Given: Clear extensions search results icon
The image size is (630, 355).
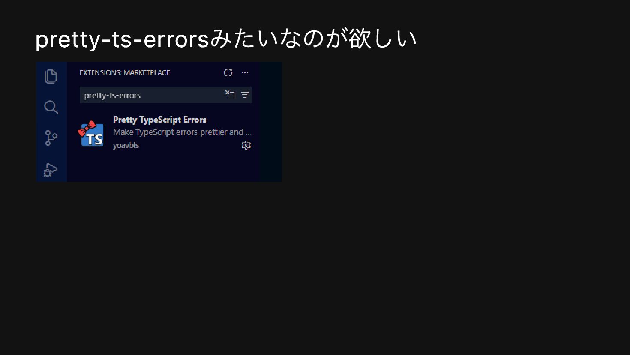Looking at the screenshot, I should [x=230, y=95].
